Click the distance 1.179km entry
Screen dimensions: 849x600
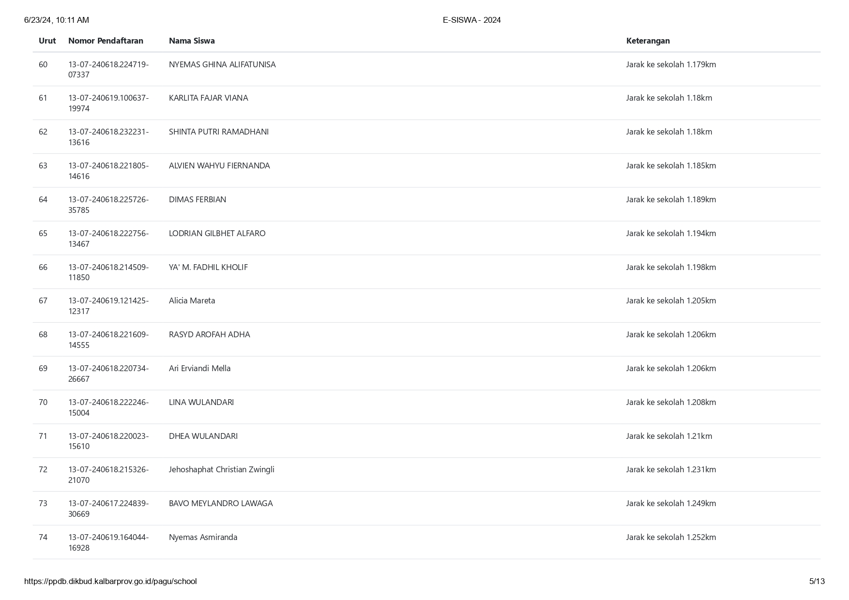point(671,64)
